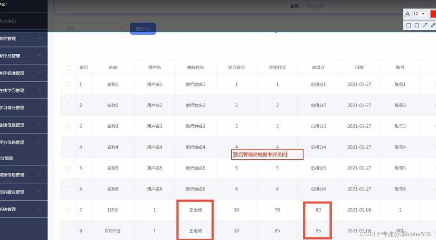This screenshot has height=240, width=436.
Task: Check the checkbox for row 名称6
Action: coord(68,189)
